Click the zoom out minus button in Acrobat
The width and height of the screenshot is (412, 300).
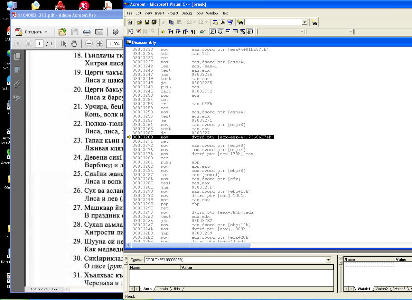click(x=89, y=44)
